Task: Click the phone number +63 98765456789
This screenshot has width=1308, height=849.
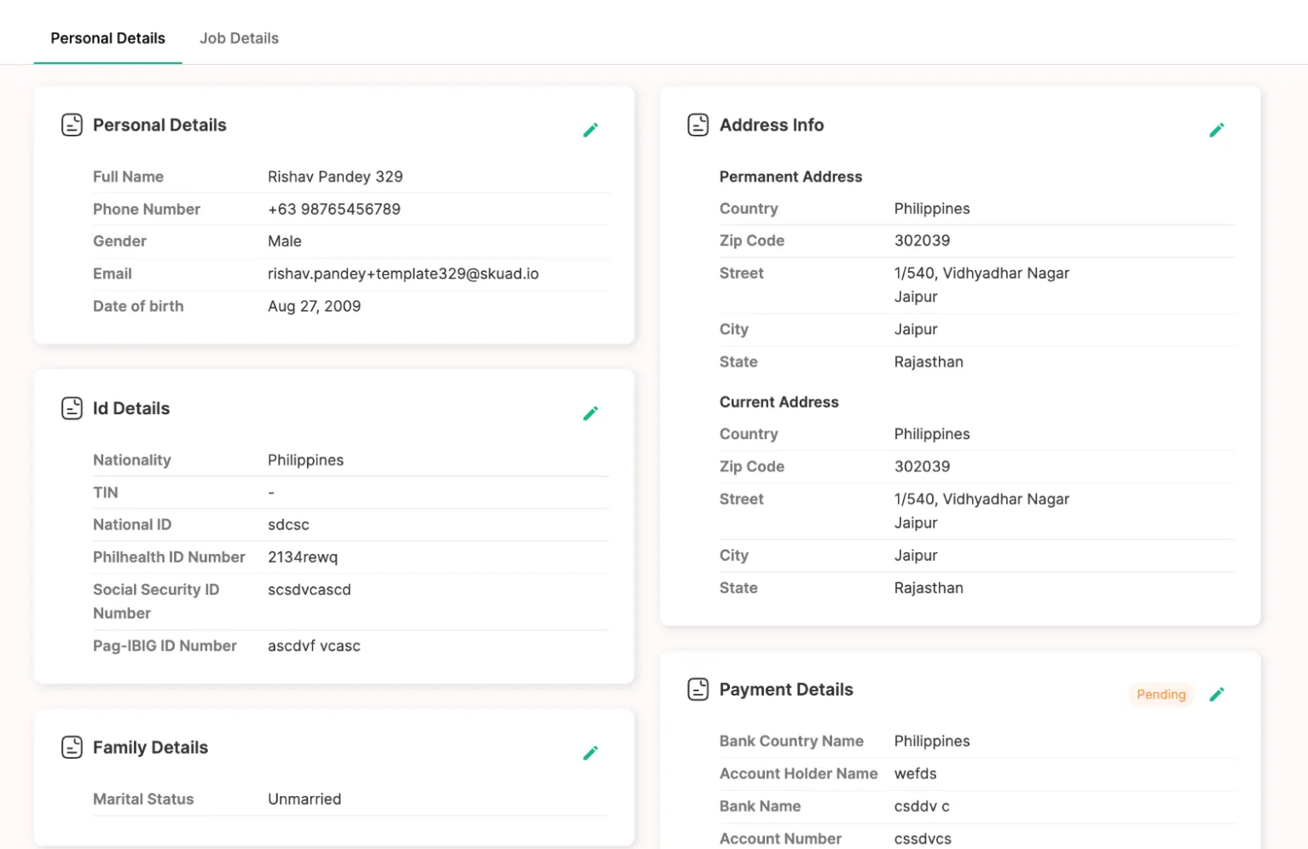Action: pyautogui.click(x=334, y=209)
